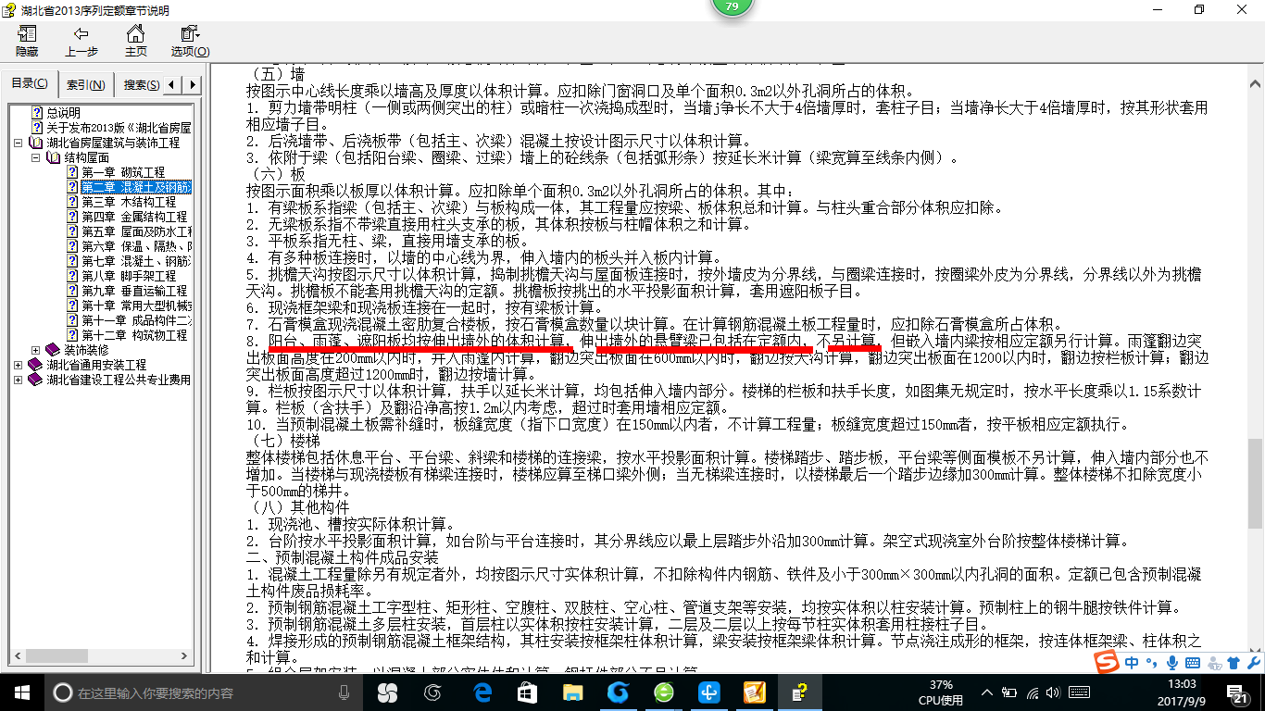Click the help viewer taskbar icon
The width and height of the screenshot is (1265, 711).
click(x=800, y=692)
